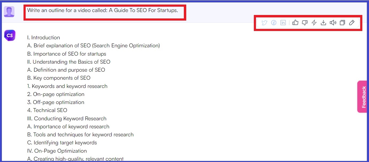Click the purple CS bot logo
369x162 pixels.
pyautogui.click(x=10, y=35)
